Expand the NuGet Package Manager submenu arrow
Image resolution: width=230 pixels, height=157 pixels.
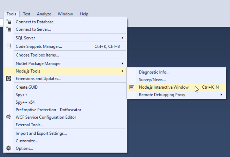(122, 63)
